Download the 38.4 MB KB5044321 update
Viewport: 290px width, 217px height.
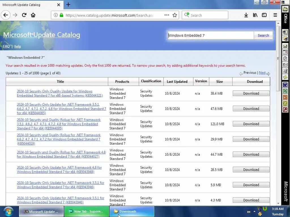point(251,93)
